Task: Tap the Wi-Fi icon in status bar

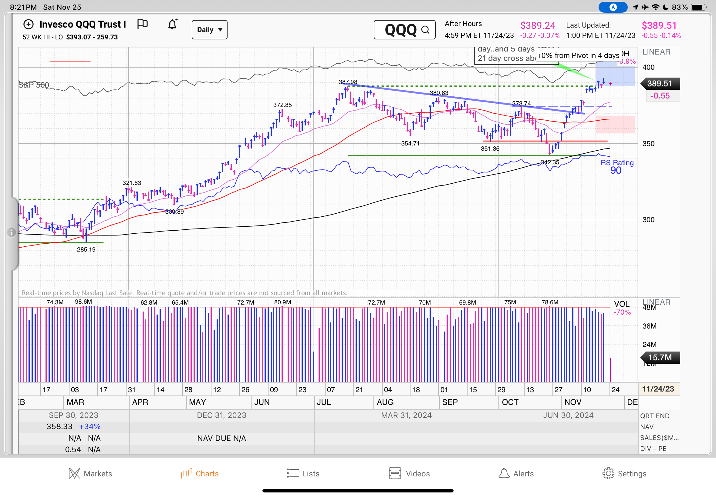Action: pyautogui.click(x=656, y=7)
